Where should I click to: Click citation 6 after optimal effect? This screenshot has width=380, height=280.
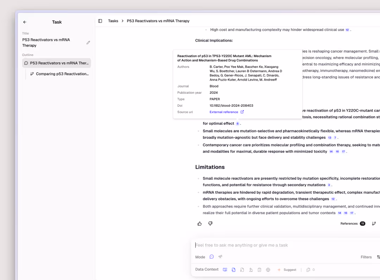[x=237, y=124]
